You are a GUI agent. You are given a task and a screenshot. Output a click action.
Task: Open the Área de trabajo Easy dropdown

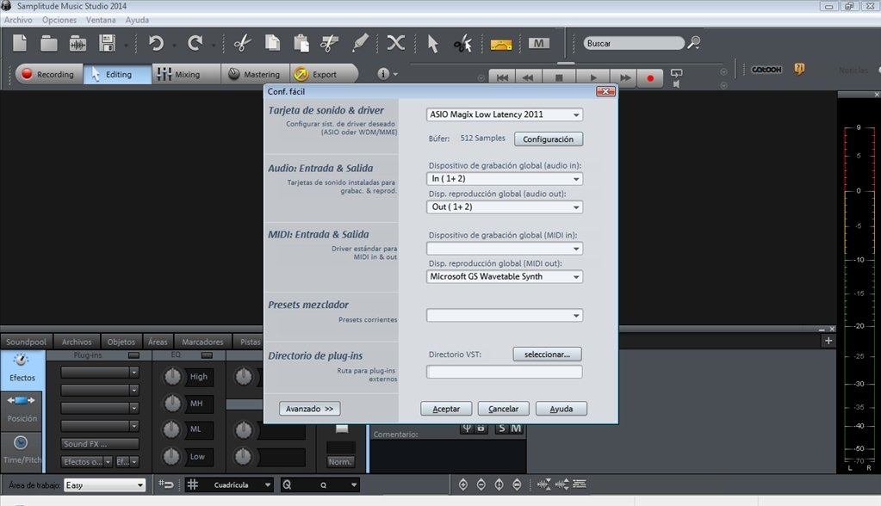point(104,484)
